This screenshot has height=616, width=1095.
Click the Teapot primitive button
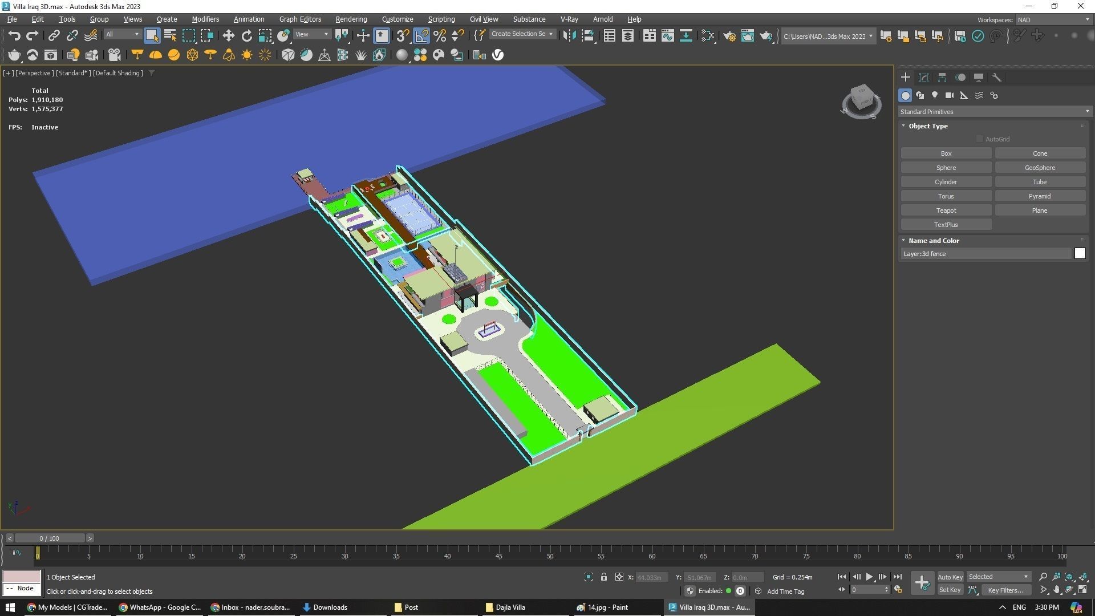click(946, 210)
